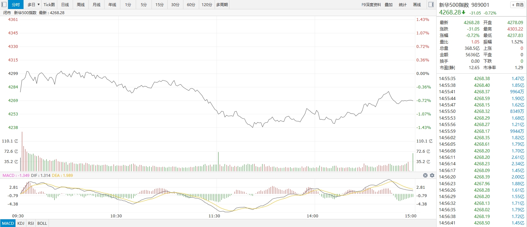
Task: Select the 5分 interval tab
Action: tap(144, 5)
